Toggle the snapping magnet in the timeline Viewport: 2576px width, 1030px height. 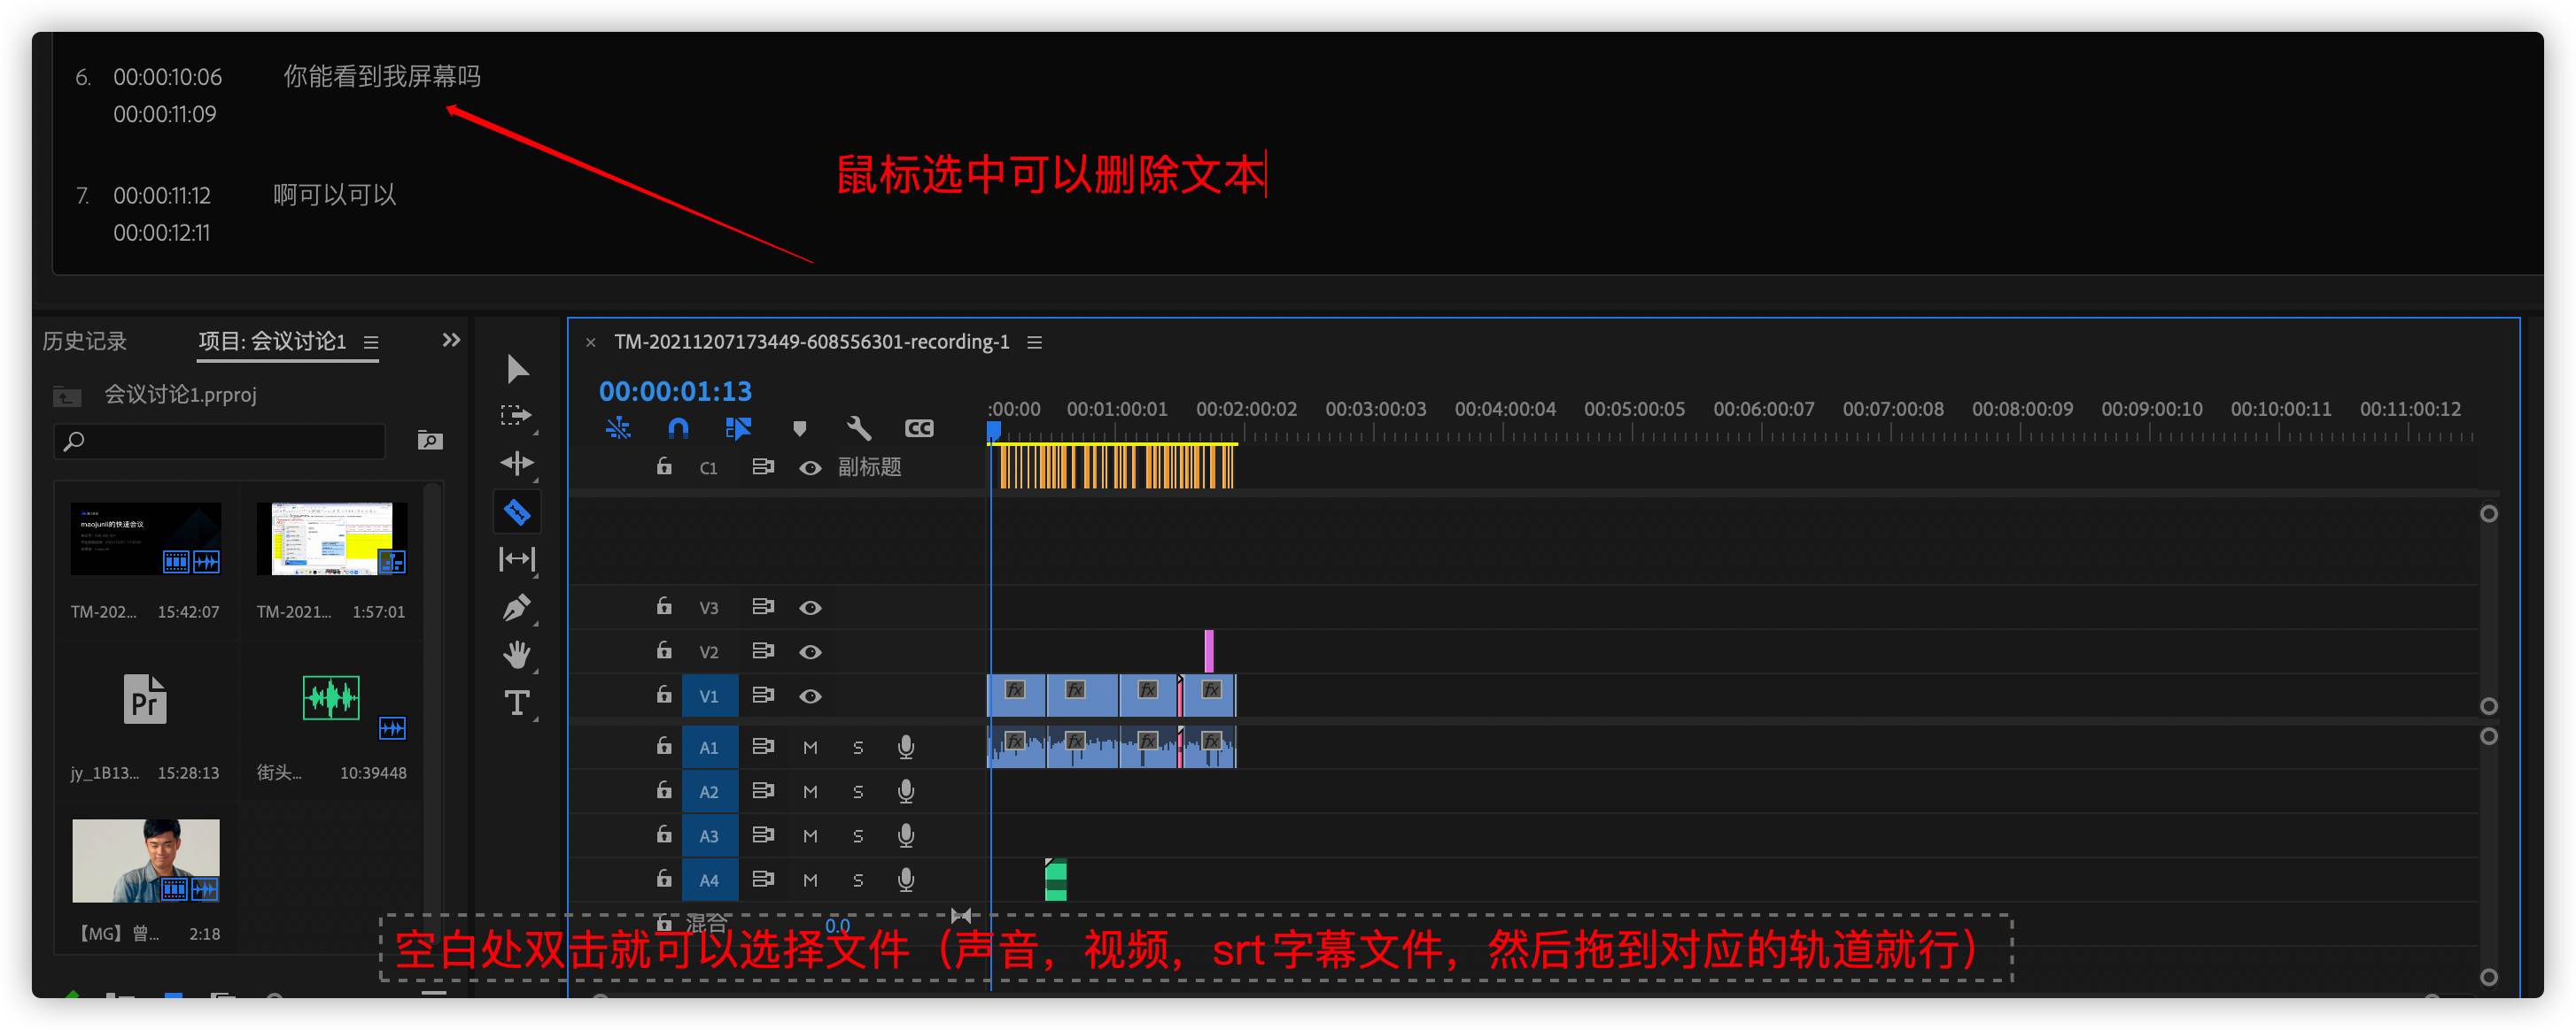(678, 427)
